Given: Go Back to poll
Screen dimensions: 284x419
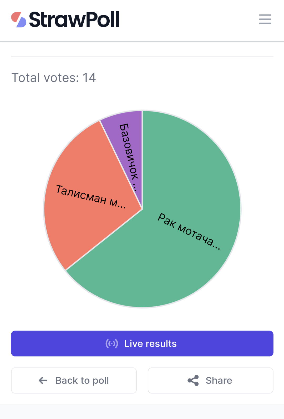Looking at the screenshot, I should point(74,380).
